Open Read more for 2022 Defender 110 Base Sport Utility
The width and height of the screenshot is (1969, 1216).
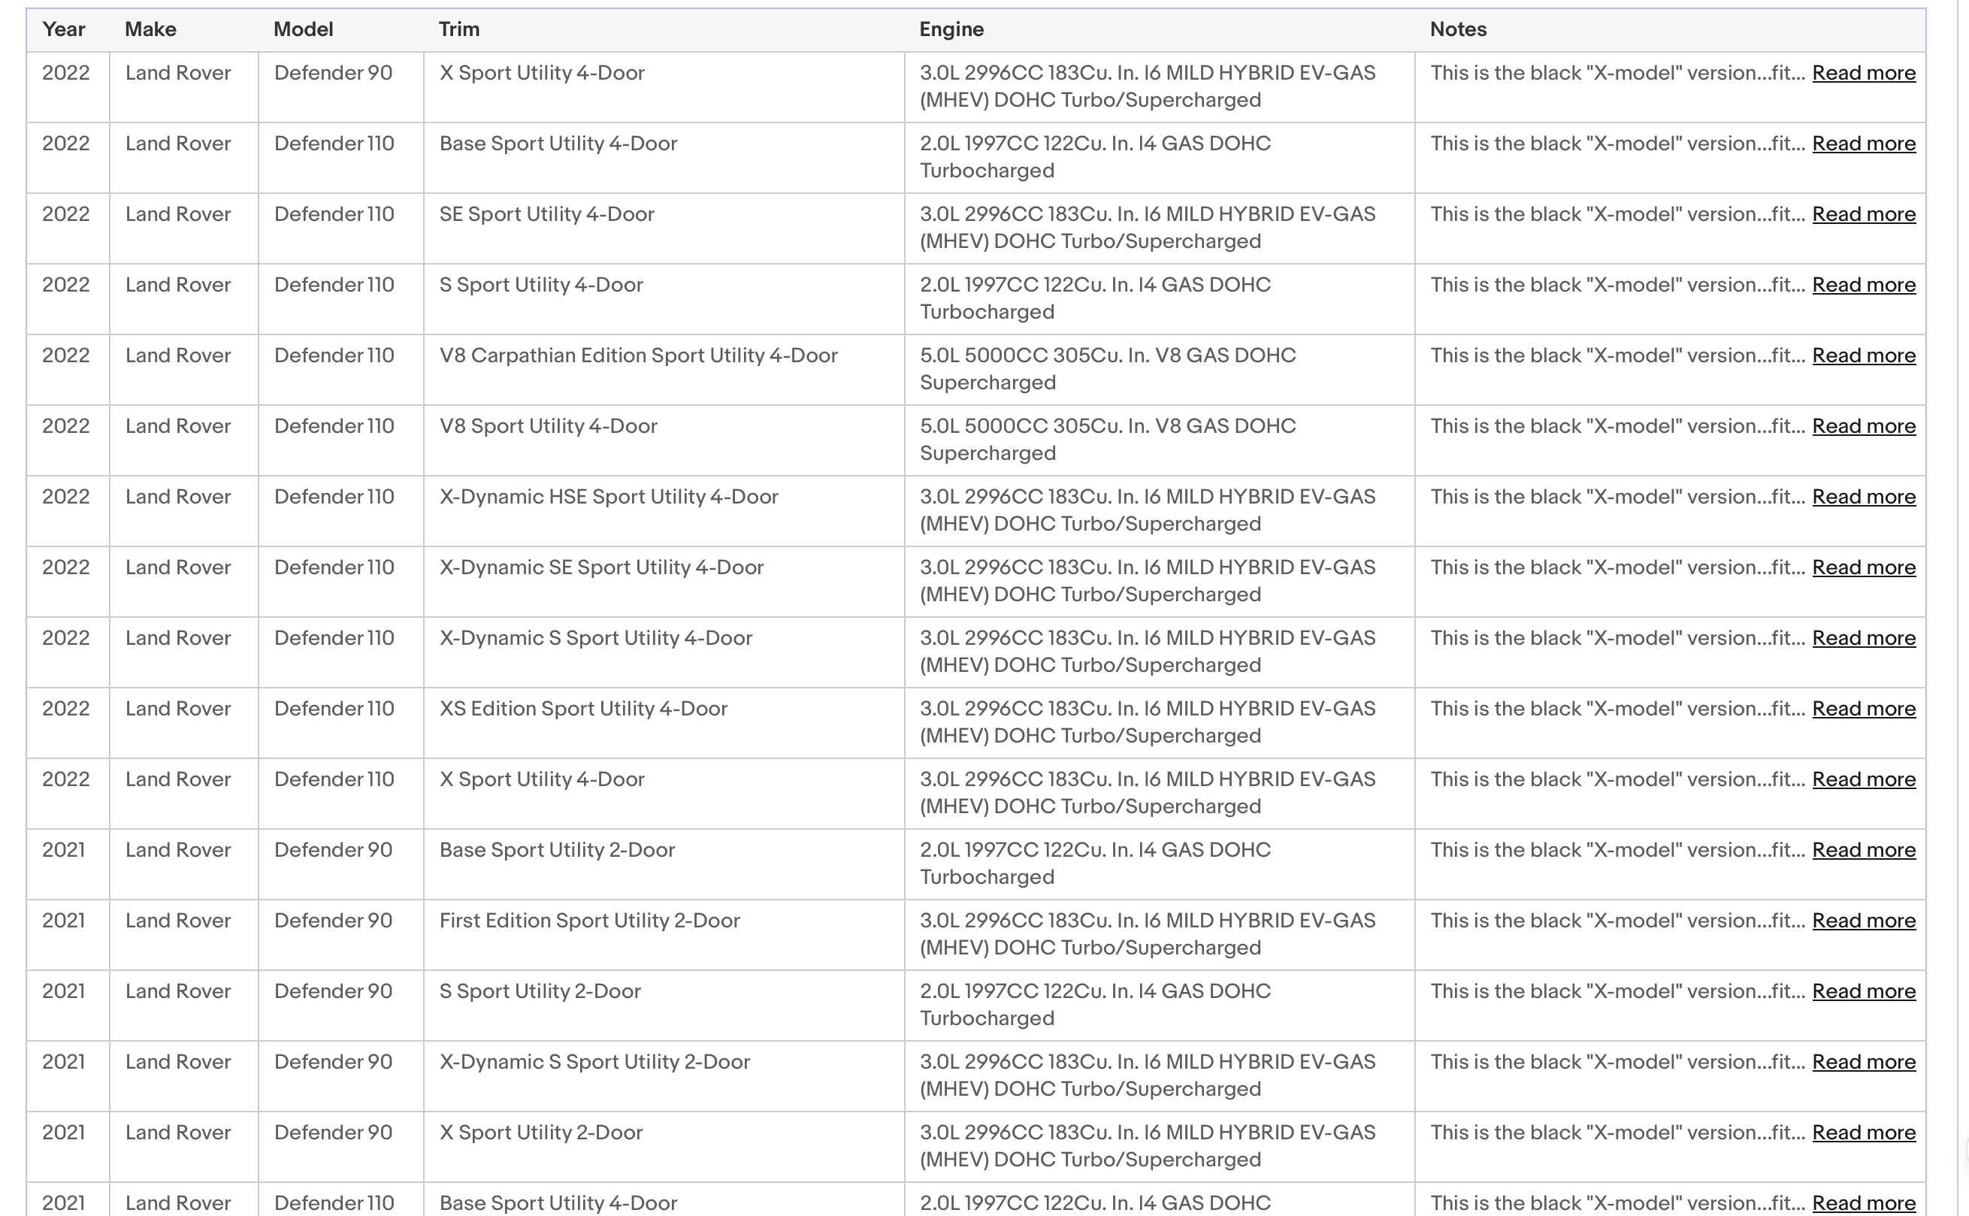(1863, 144)
